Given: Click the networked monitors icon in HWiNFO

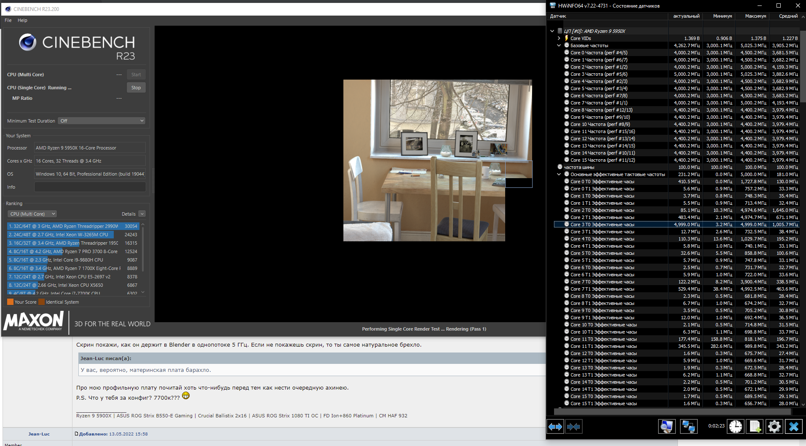Looking at the screenshot, I should [688, 427].
